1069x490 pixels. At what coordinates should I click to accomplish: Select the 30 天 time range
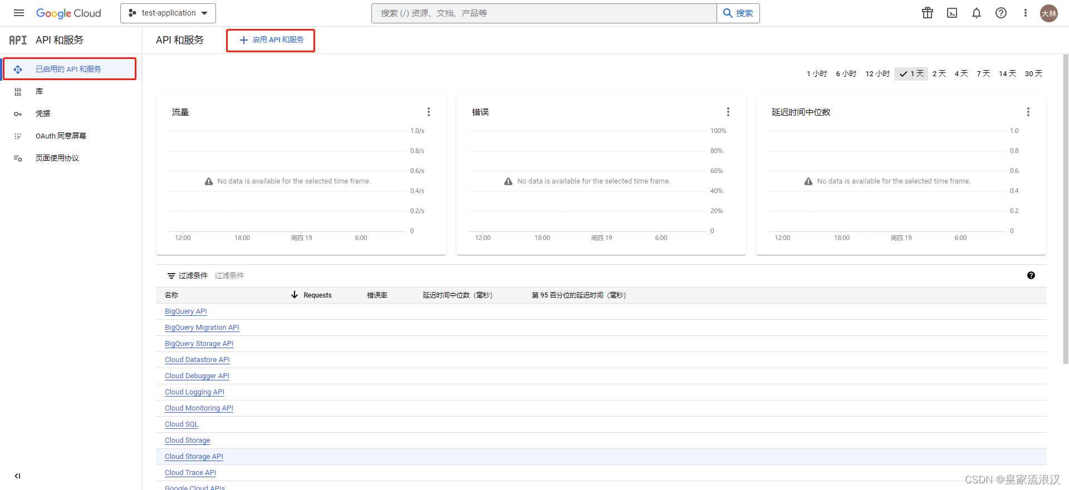coord(1034,73)
